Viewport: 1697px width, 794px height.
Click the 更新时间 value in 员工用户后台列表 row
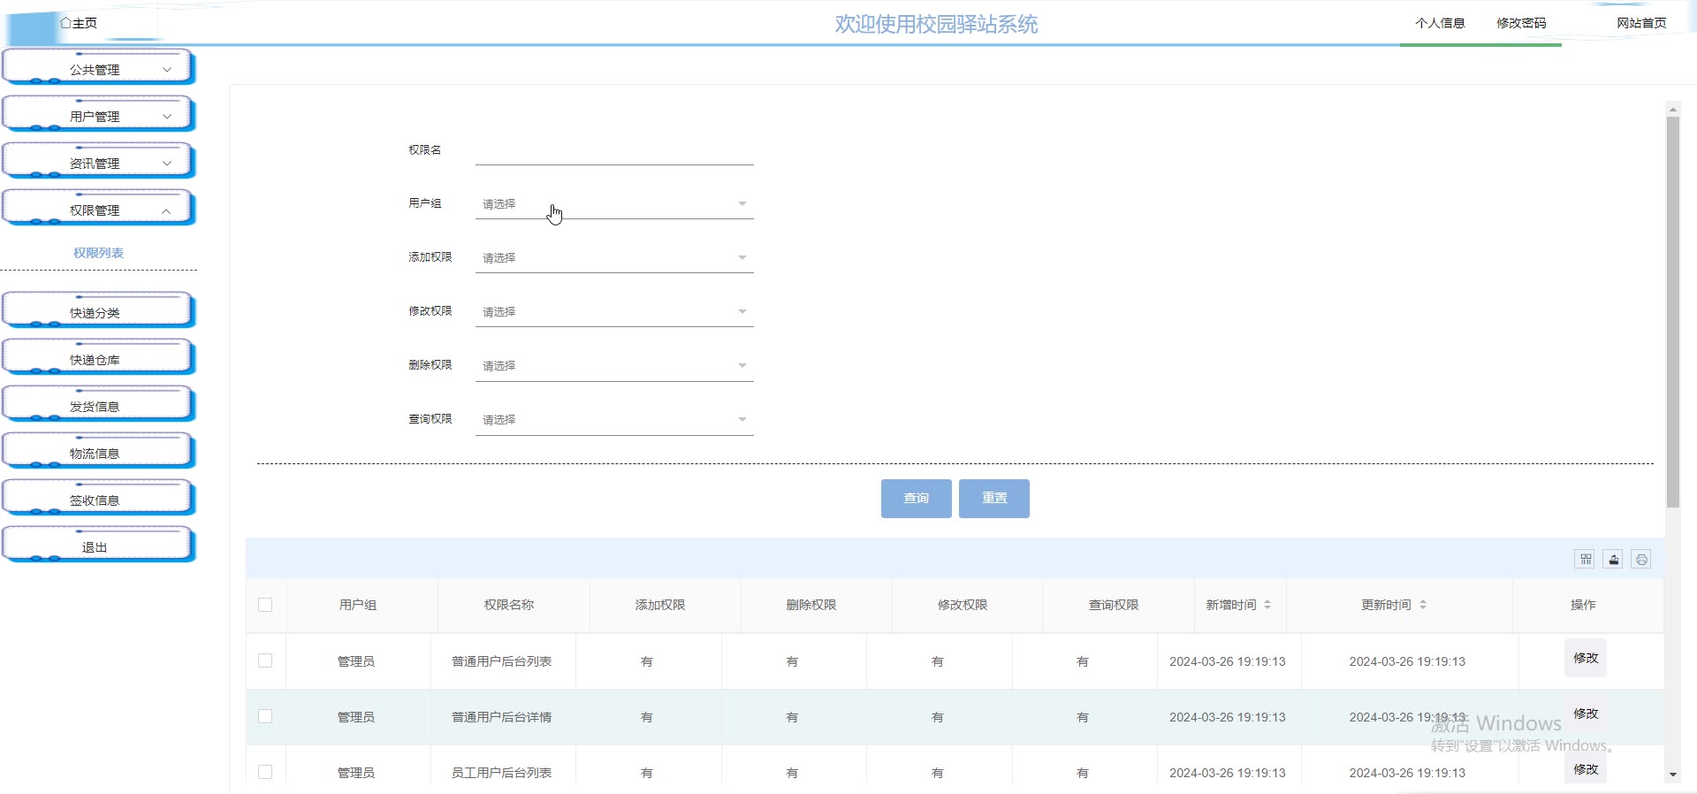(1407, 773)
